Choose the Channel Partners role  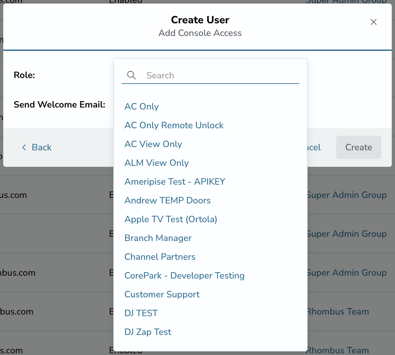click(160, 257)
